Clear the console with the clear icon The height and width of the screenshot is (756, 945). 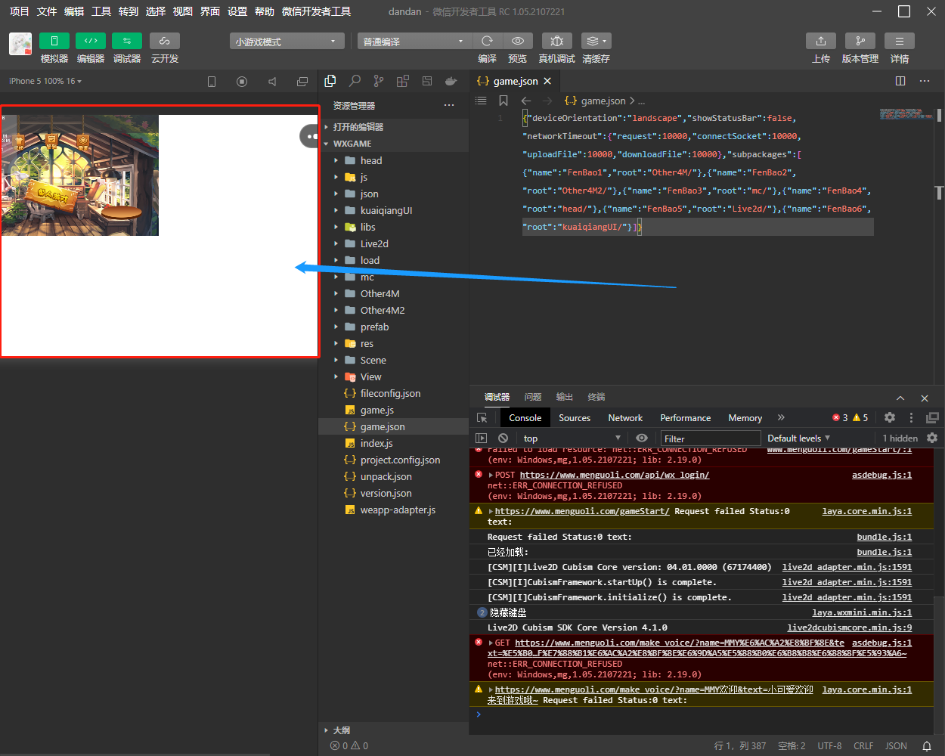tap(503, 438)
